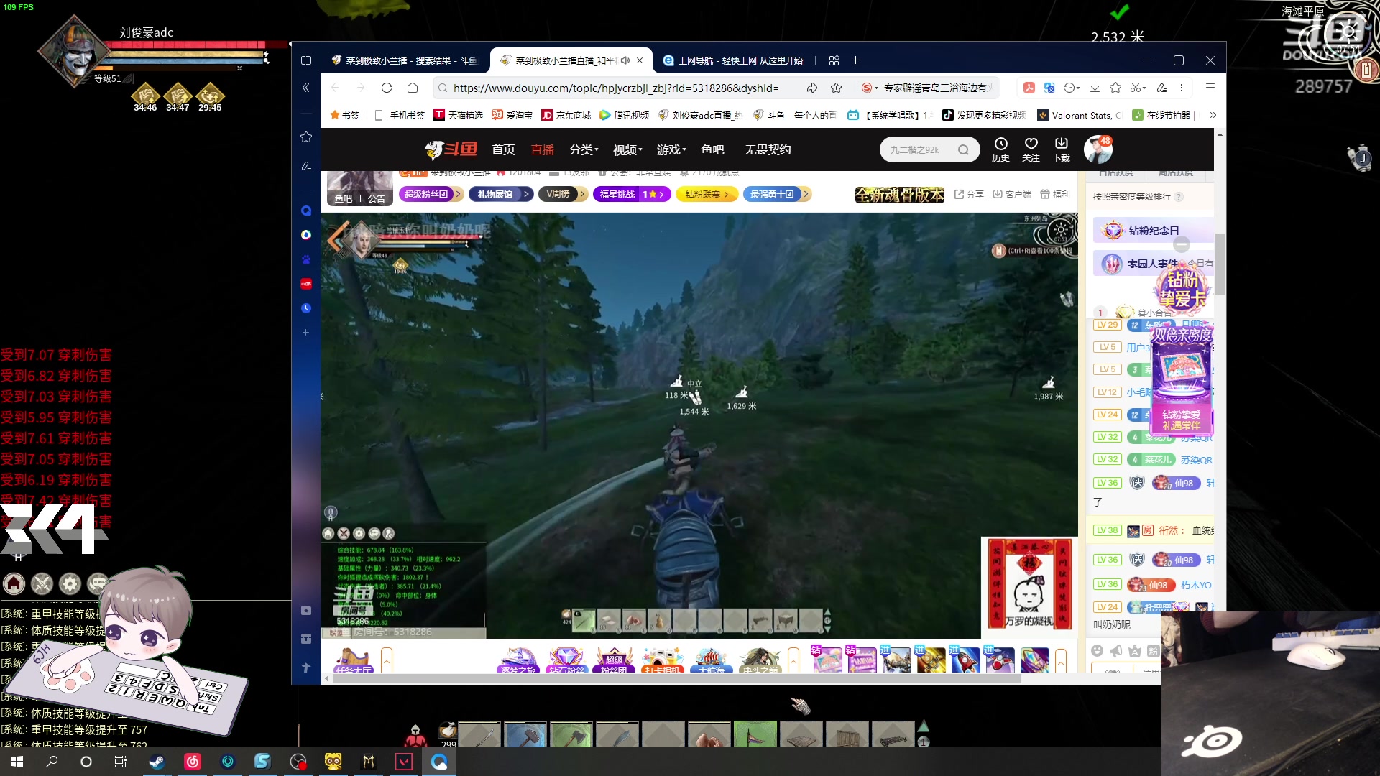Focus the URL address bar

click(x=616, y=88)
